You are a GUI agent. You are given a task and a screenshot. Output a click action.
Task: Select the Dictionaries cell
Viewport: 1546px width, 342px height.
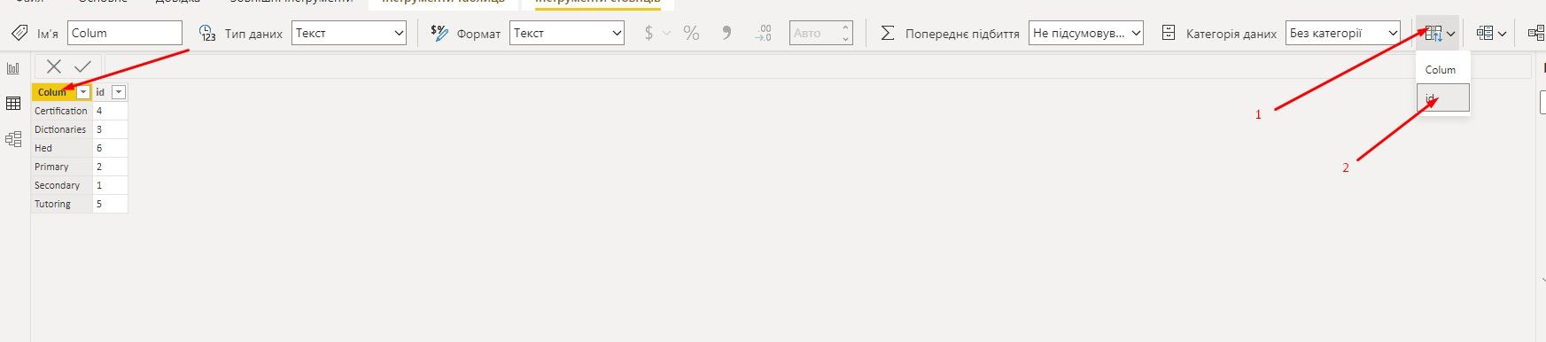pos(61,129)
